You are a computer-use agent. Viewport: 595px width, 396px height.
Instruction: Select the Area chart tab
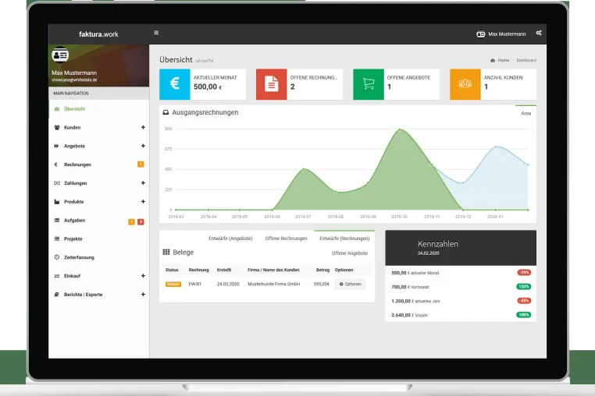click(x=526, y=113)
